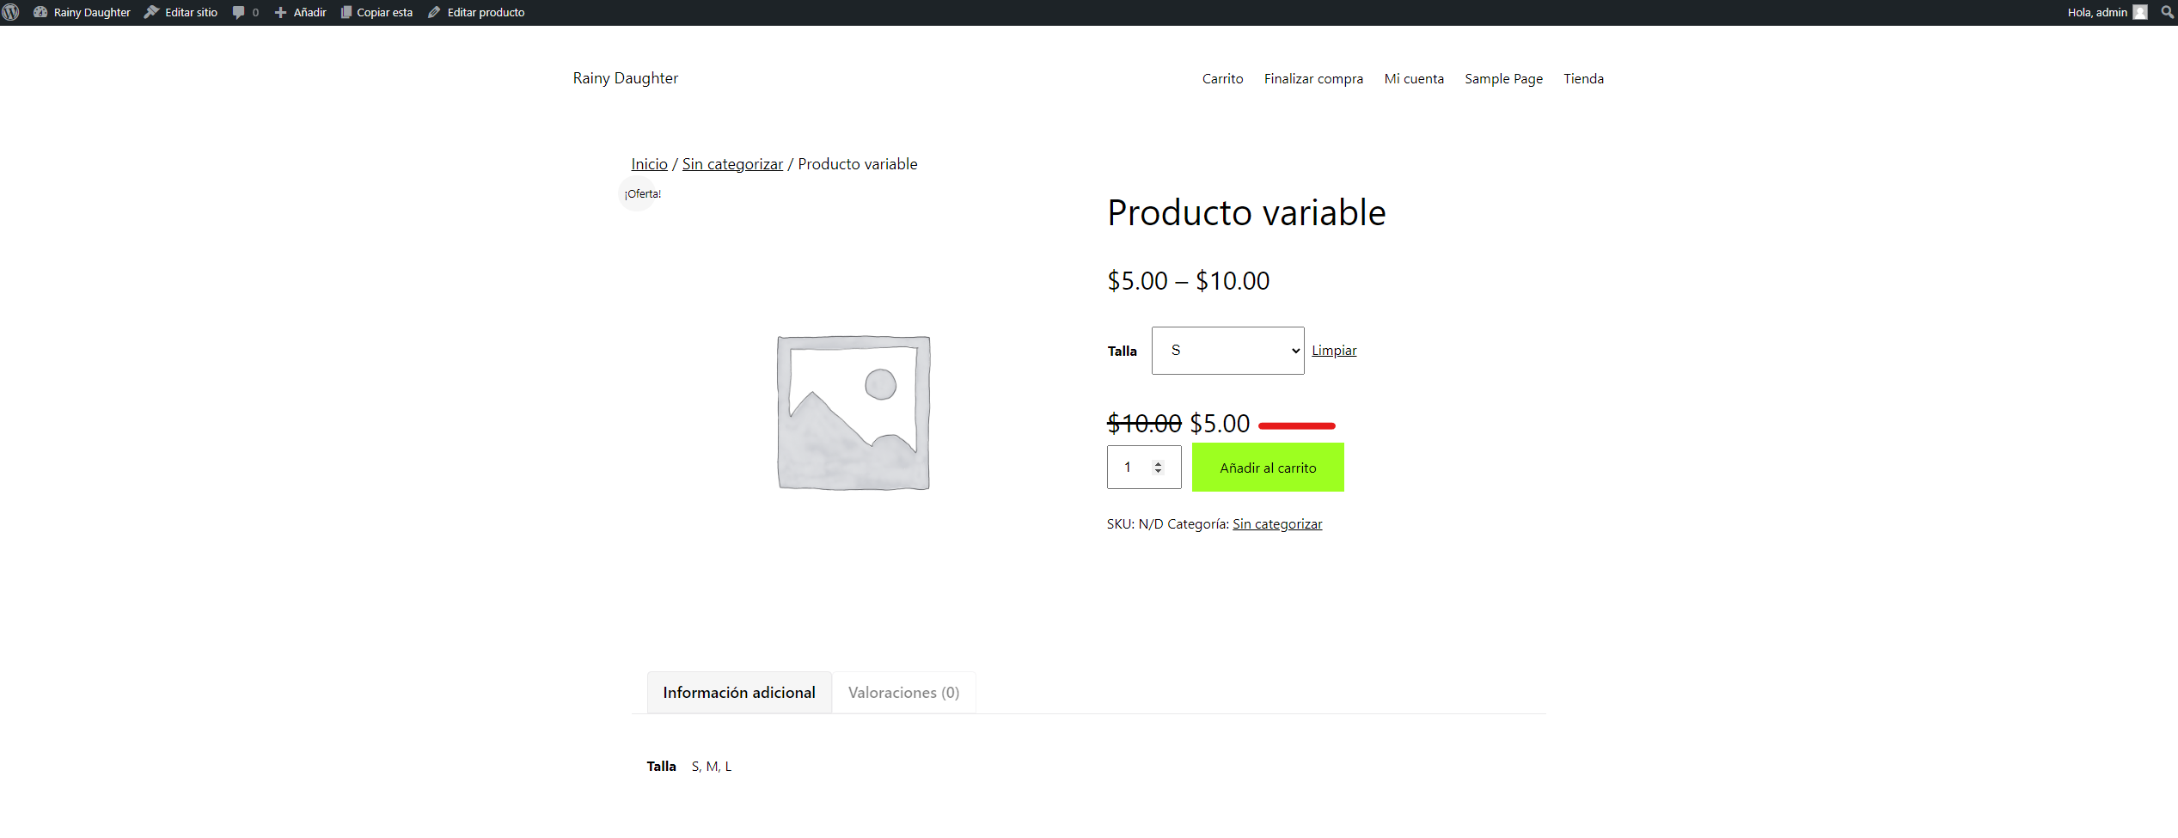
Task: Go to the Tienda menu item
Action: click(x=1583, y=79)
